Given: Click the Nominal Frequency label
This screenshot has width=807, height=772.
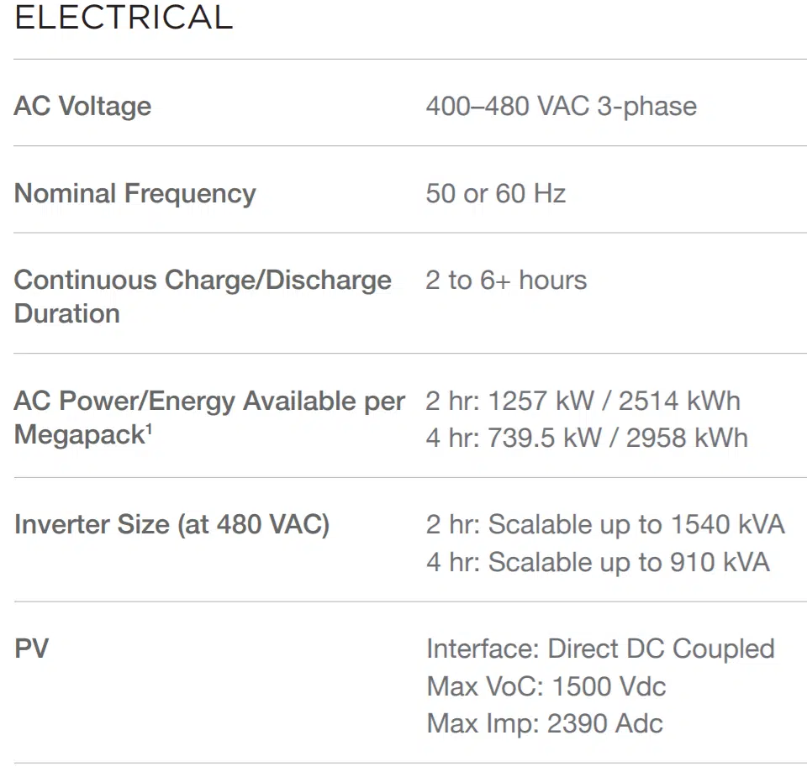Looking at the screenshot, I should pyautogui.click(x=135, y=193).
